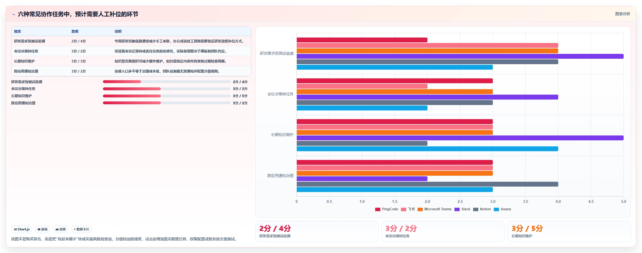Select 研发需求到测试追溯 in the table's 维度 column
Image resolution: width=642 pixels, height=253 pixels.
point(30,41)
